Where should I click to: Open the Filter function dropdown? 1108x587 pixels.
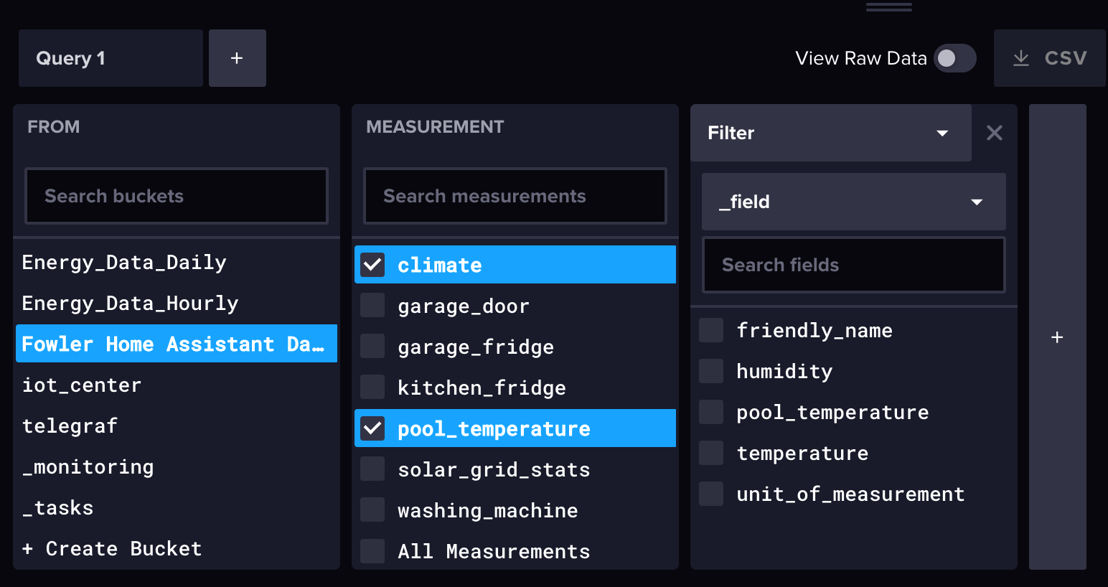click(x=830, y=133)
